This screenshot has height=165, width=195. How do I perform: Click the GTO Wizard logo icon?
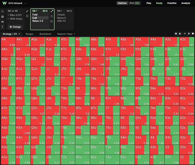pos(4,3)
